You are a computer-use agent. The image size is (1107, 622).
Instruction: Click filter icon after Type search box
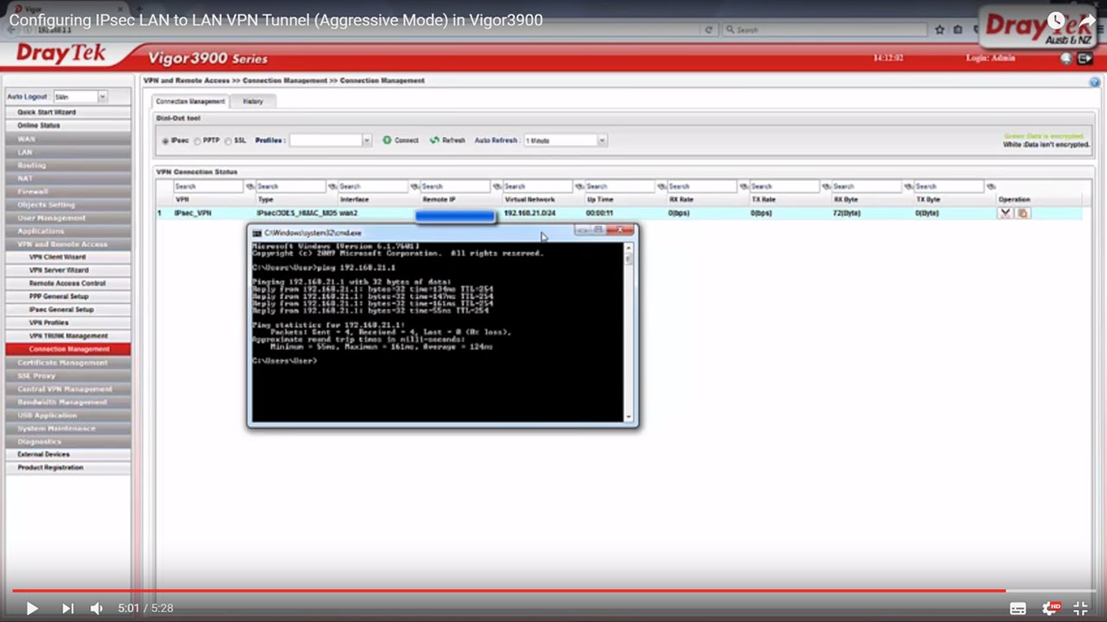tap(332, 187)
